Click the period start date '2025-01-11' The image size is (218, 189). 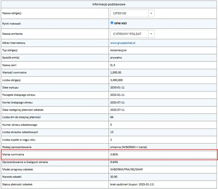coord(117,95)
